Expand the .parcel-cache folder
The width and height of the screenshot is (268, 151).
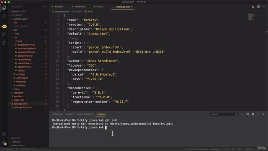pos(21,19)
